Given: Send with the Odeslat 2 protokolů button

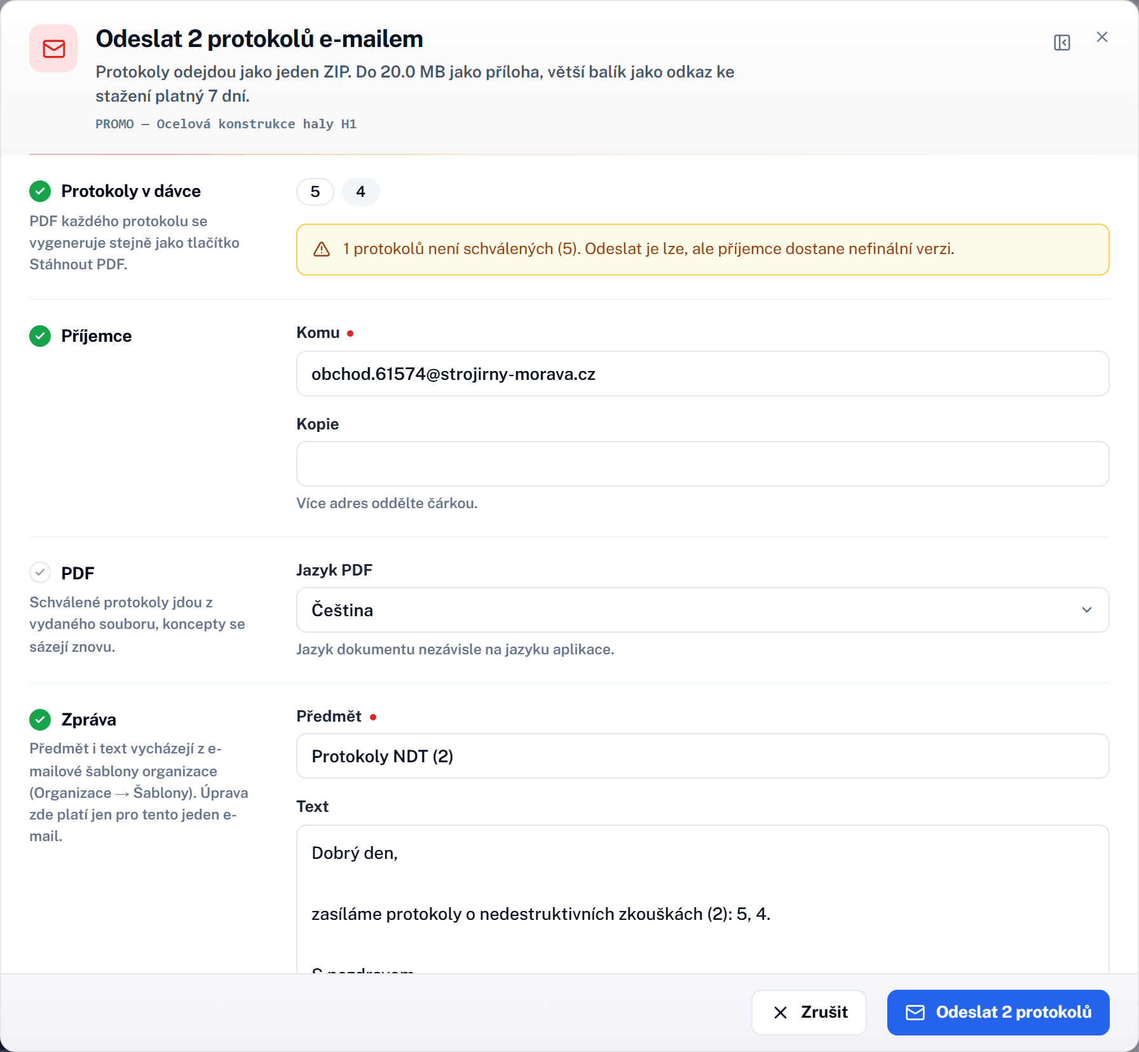Looking at the screenshot, I should pos(999,1013).
